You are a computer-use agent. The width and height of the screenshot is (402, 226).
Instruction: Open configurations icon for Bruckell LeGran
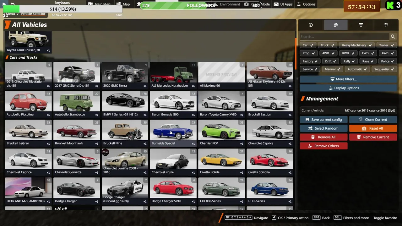point(48,143)
